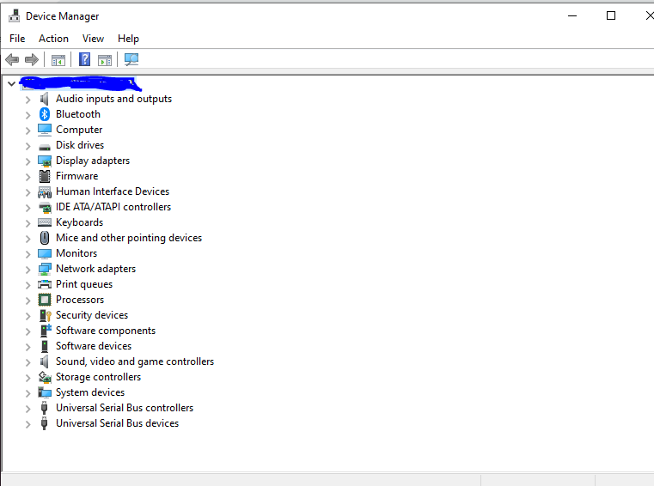
Task: Select Sound, video and game controllers
Action: pos(135,361)
